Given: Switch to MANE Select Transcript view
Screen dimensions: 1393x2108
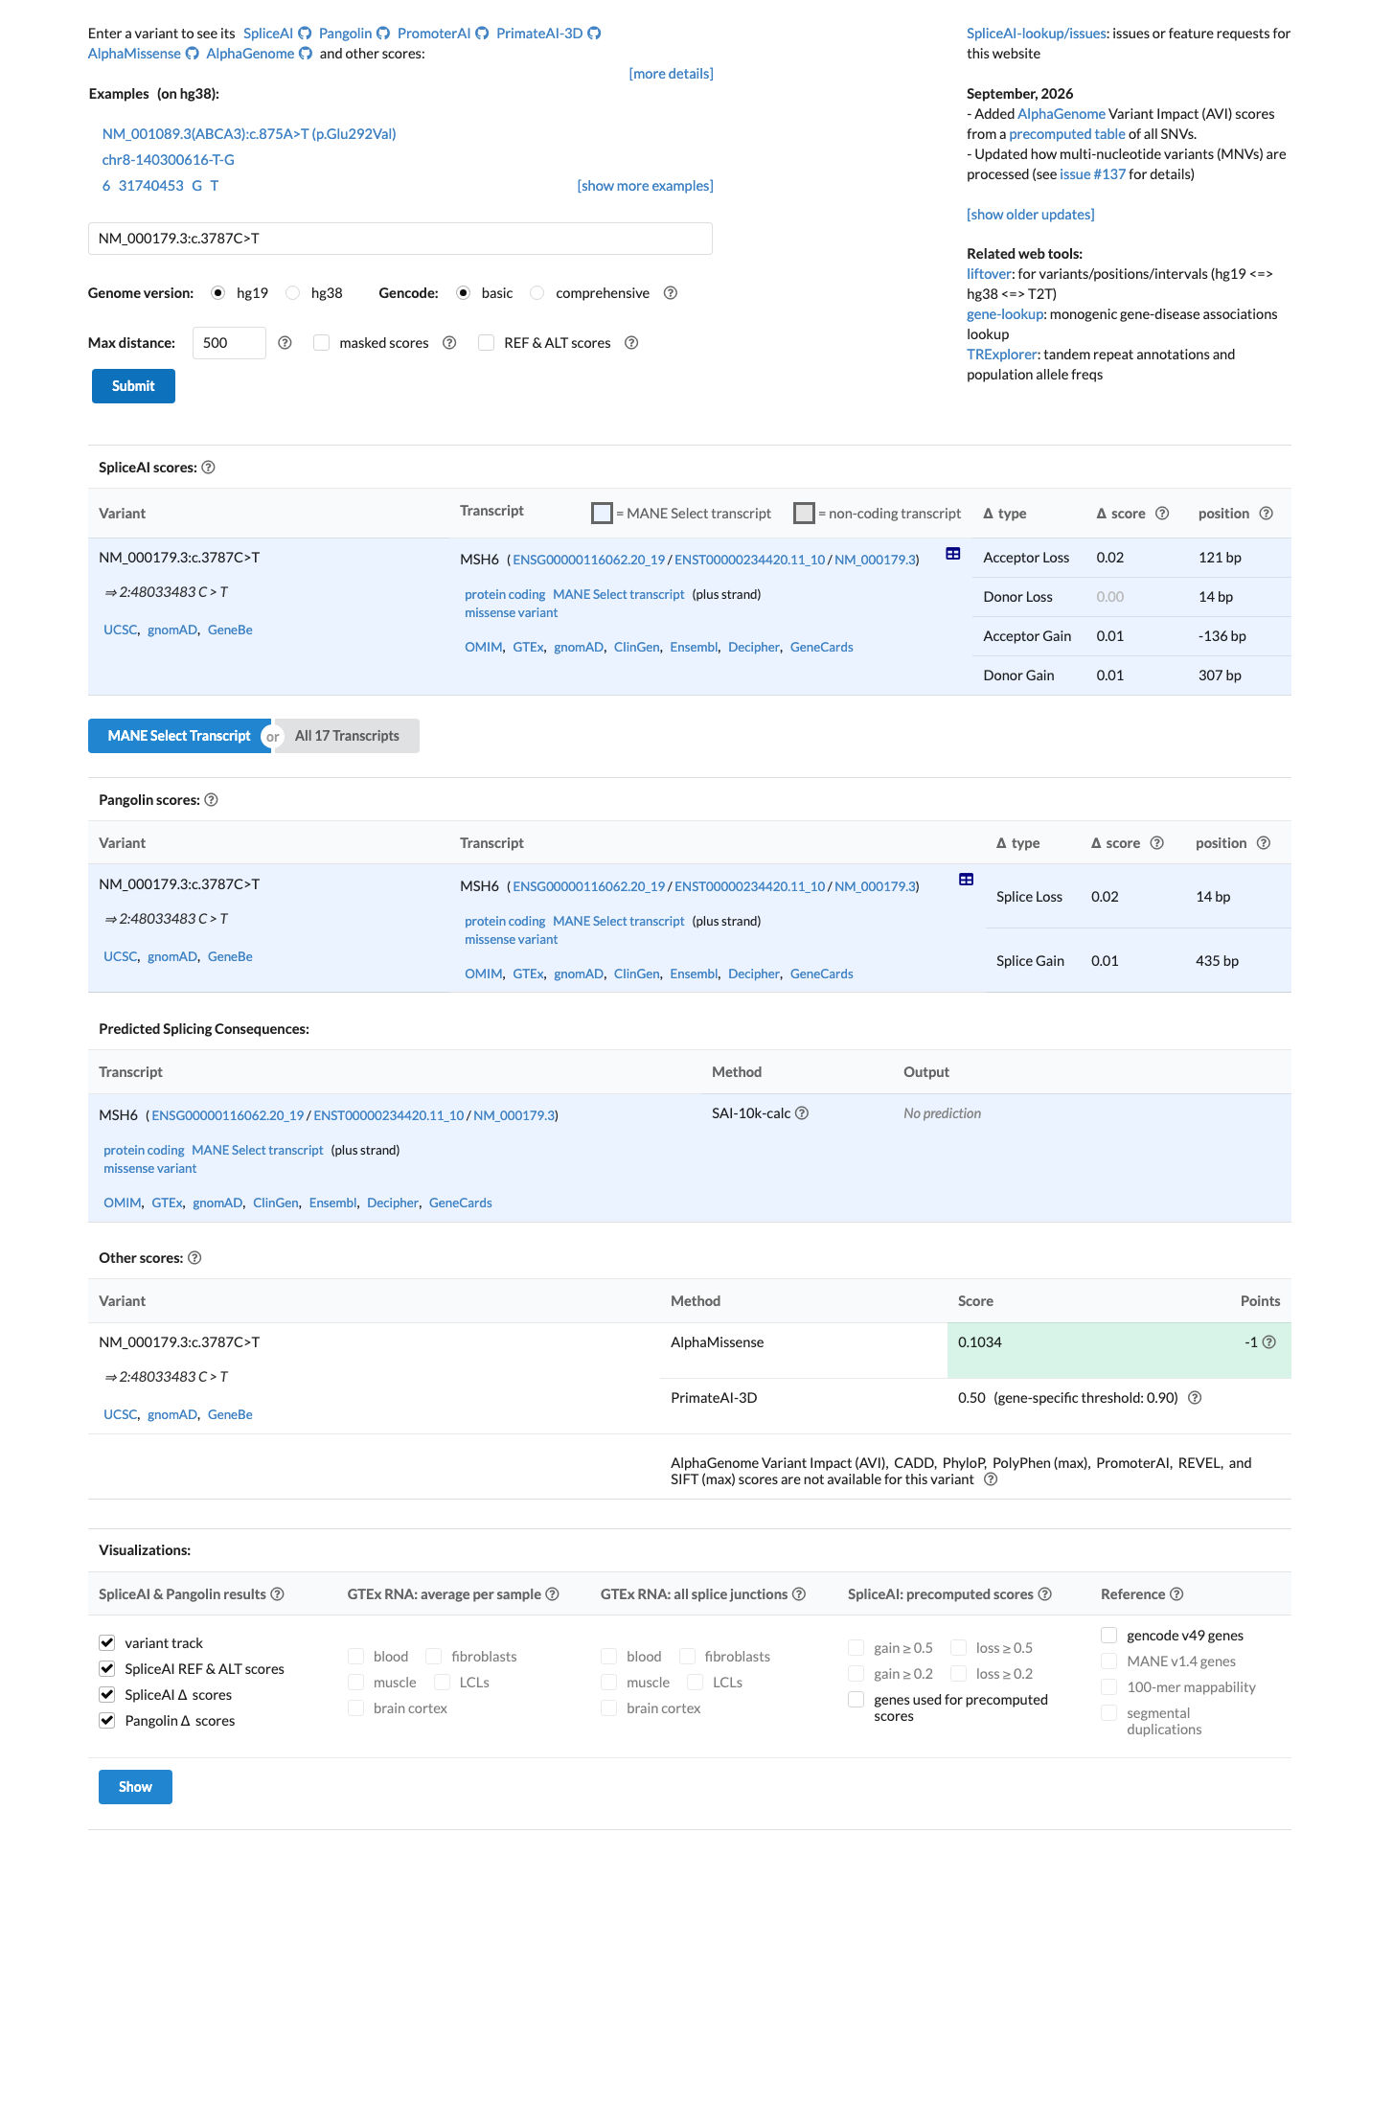Looking at the screenshot, I should (x=179, y=736).
